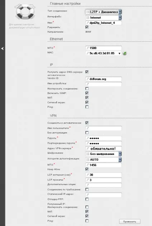152x226 pixels.
Task: Open the MAC address dropdown arrow
Action: pos(119,54)
